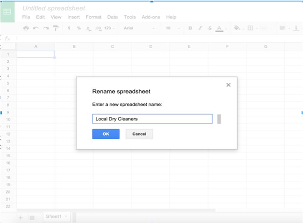Select row 1 header
Image resolution: width=303 pixels, height=223 pixels.
[8, 54]
